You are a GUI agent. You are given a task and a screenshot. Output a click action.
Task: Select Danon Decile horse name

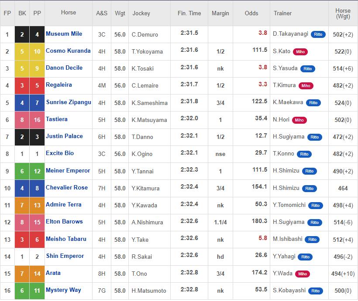coord(64,68)
